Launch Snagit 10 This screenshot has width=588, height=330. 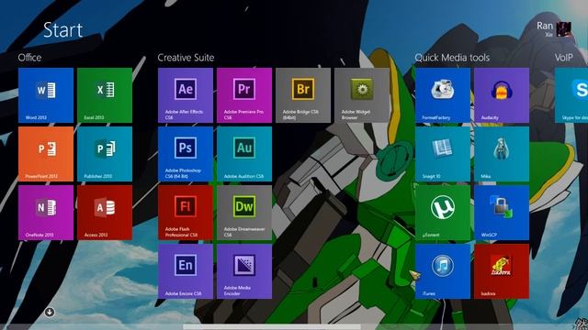tap(443, 154)
